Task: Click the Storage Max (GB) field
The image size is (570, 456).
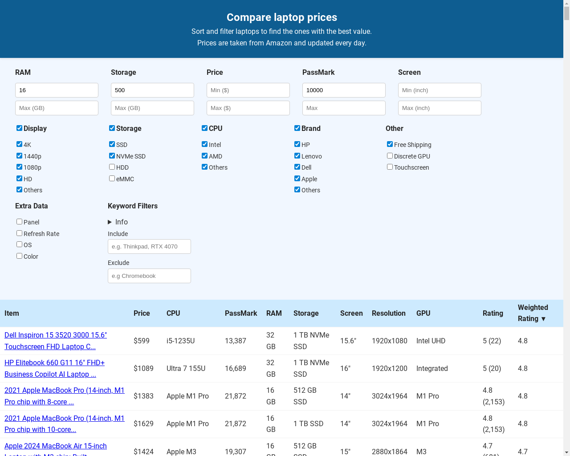Action: click(152, 108)
